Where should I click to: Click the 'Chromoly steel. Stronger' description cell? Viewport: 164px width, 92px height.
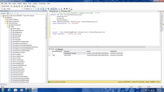(75, 53)
